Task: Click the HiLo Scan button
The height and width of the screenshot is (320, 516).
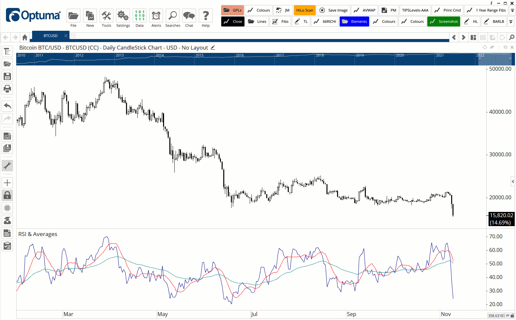Action: point(305,10)
